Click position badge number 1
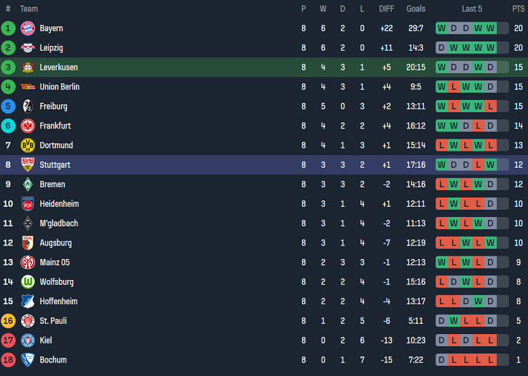 tap(8, 28)
